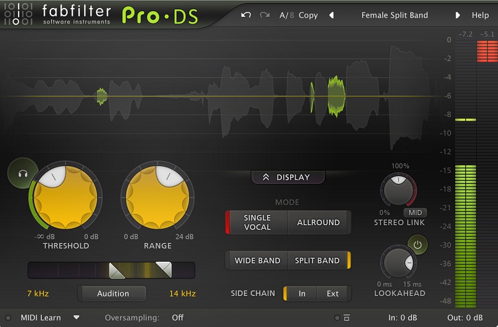
Task: Copy settings with Copy button
Action: [308, 15]
